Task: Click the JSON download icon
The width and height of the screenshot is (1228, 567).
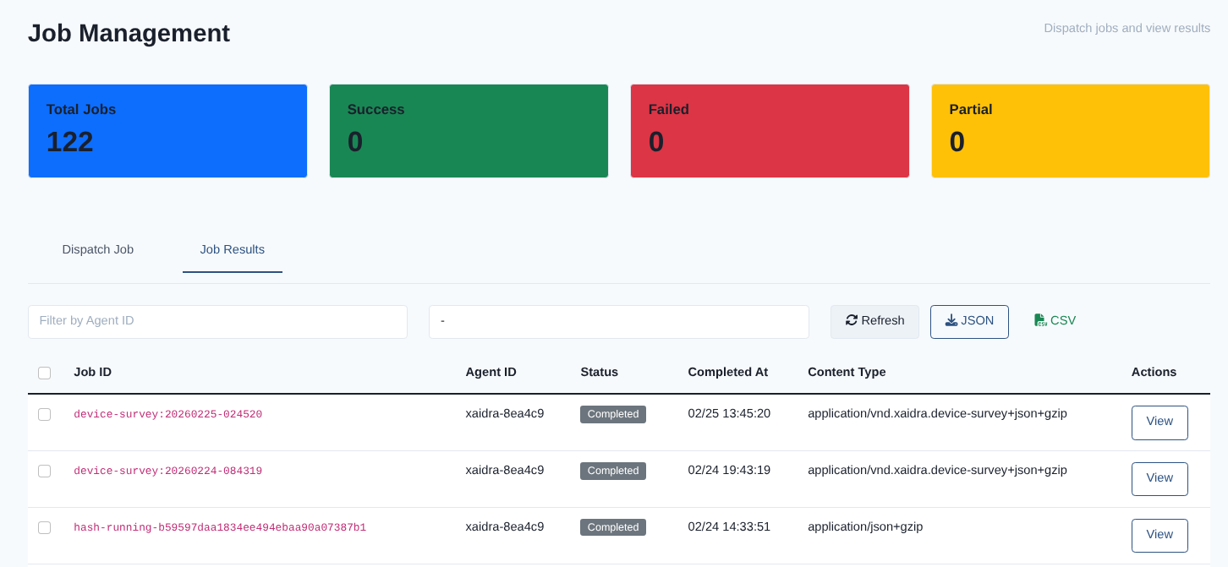Action: click(x=951, y=320)
